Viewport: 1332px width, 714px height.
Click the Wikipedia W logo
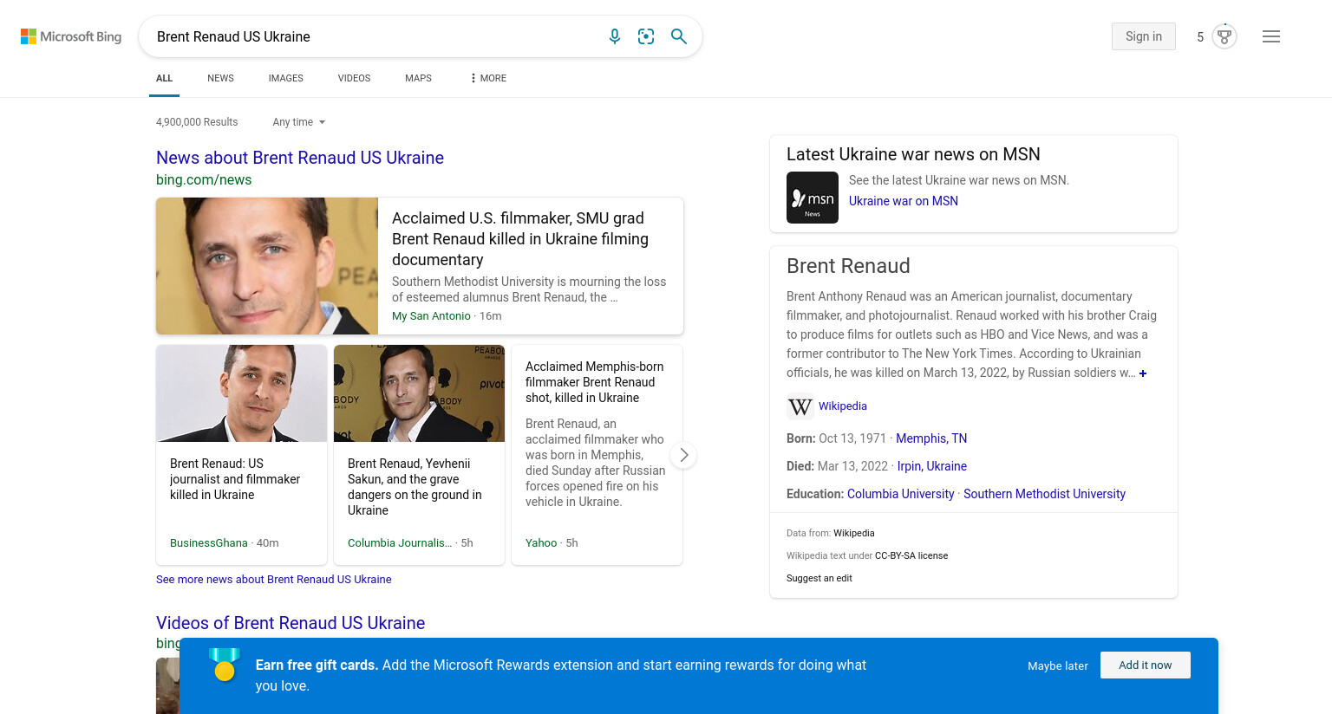800,406
